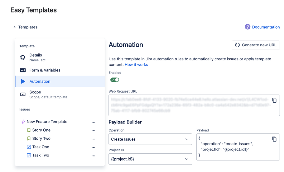Image resolution: width=284 pixels, height=172 pixels.
Task: Click the Story One bookmark icon
Action: point(29,130)
